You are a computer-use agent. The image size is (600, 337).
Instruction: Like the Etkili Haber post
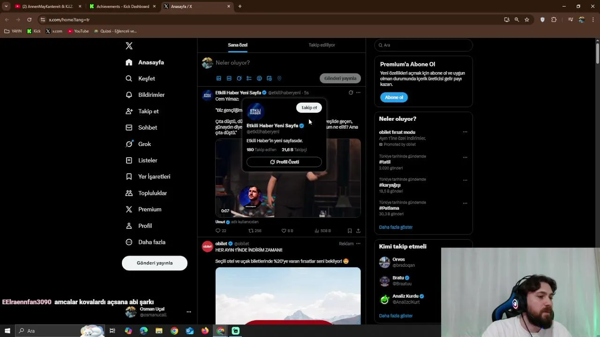pos(287,231)
